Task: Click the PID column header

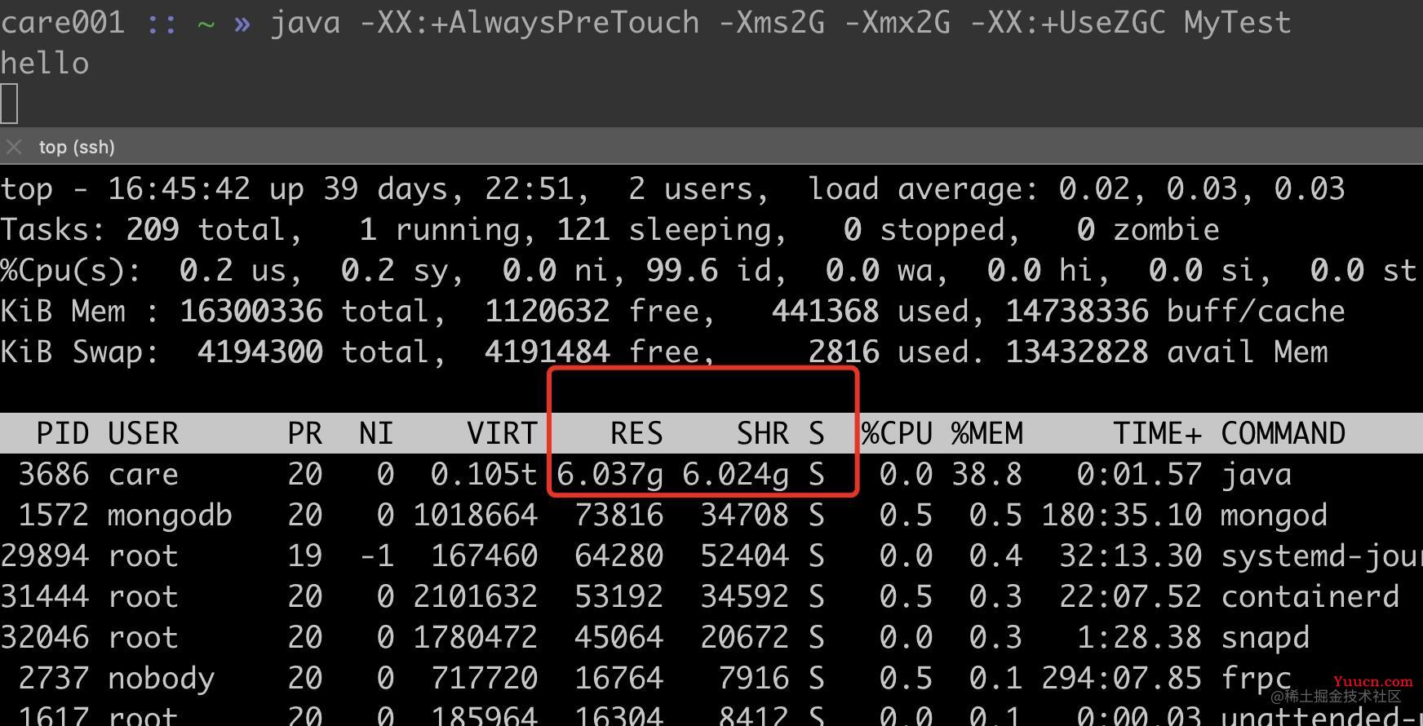Action: (63, 433)
